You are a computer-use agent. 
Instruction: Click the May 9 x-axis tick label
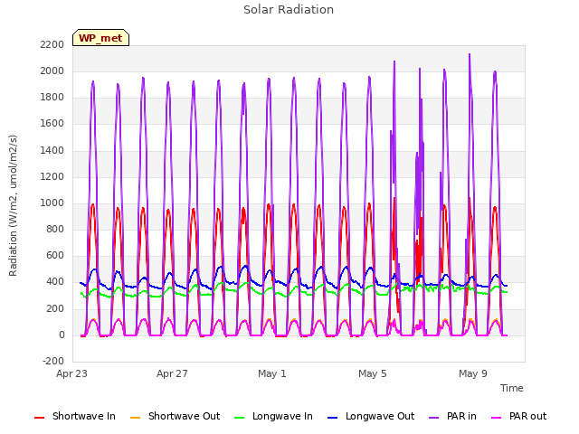tap(473, 373)
